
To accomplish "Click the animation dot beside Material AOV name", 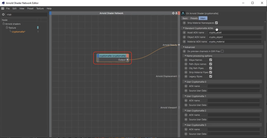I will click(184, 41).
